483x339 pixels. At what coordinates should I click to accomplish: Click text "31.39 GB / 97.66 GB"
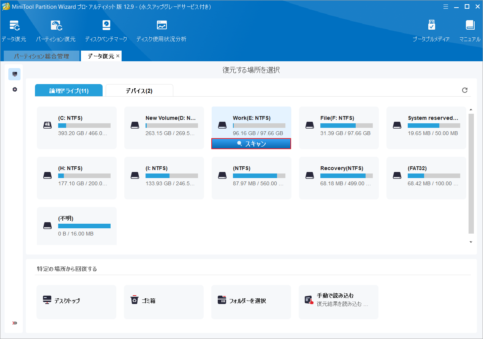345,133
